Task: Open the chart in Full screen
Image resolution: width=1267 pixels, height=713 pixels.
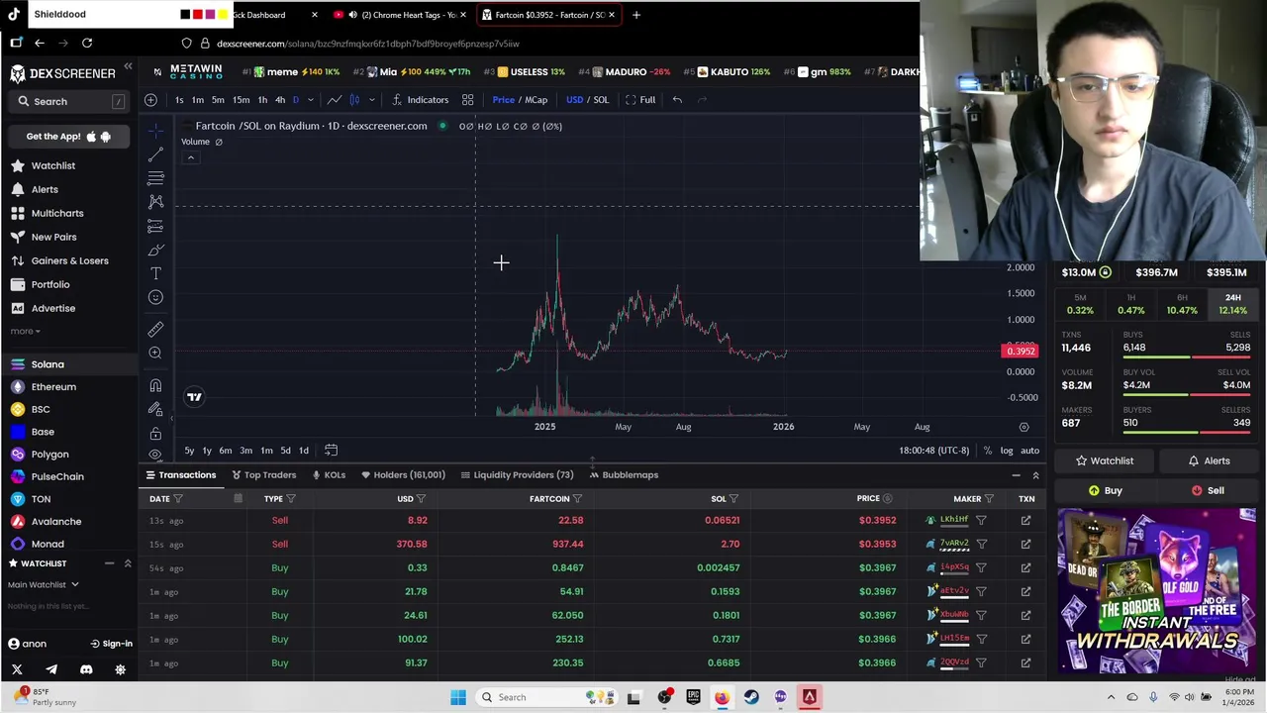Action: pyautogui.click(x=639, y=99)
